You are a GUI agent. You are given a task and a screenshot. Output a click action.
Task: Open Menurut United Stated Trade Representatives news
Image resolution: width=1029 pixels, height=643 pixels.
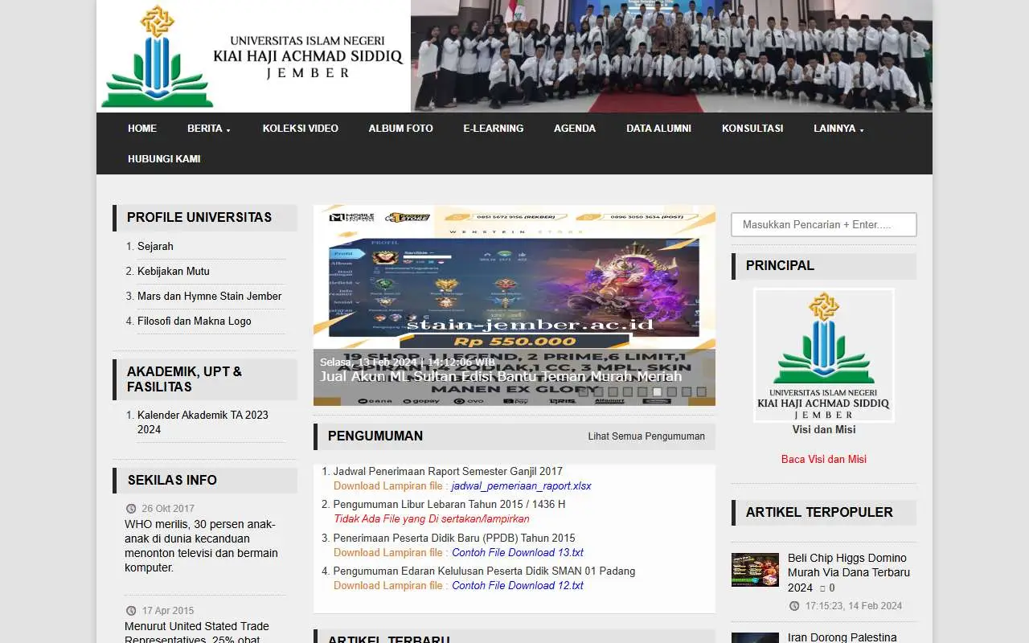[x=197, y=633]
